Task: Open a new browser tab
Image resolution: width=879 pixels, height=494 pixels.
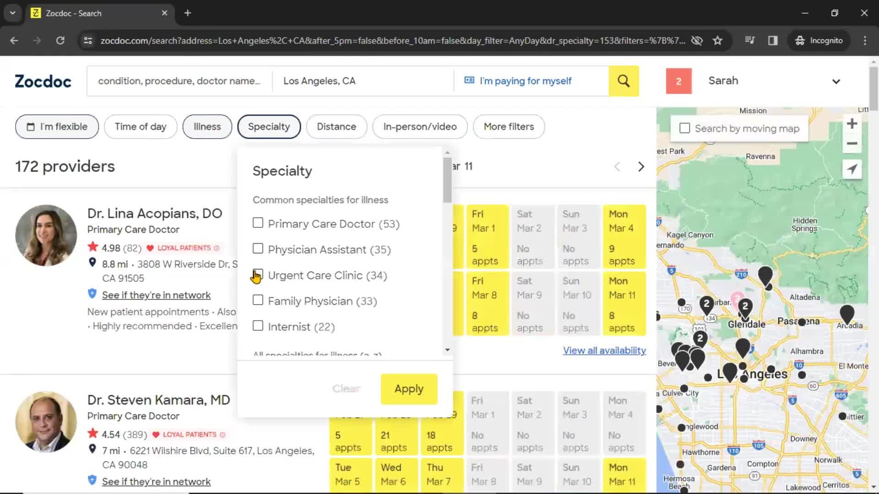Action: point(188,13)
